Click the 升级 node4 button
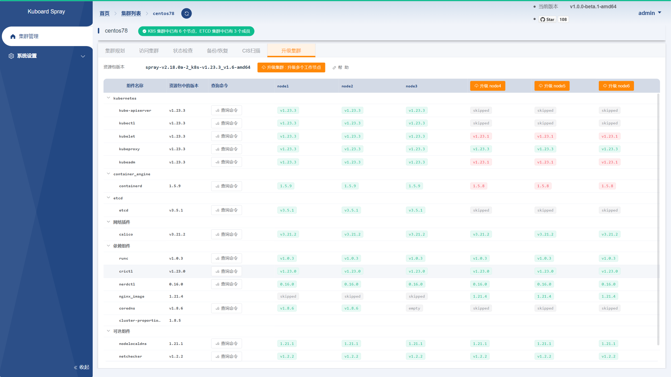This screenshot has height=377, width=671. point(487,86)
